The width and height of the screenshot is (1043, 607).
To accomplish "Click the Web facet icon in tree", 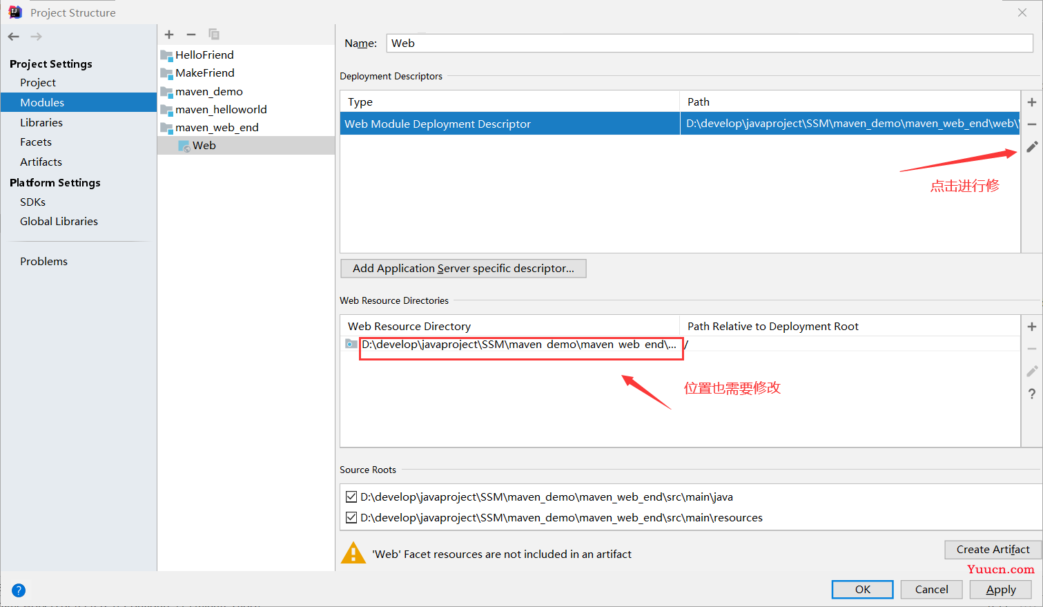I will point(184,146).
